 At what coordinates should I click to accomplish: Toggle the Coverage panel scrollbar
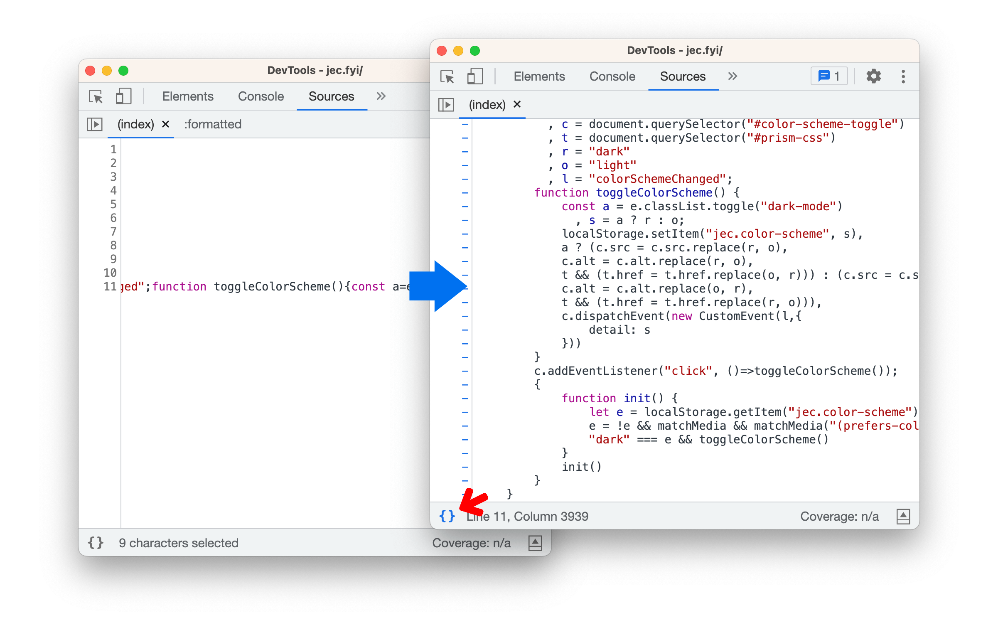tap(903, 516)
